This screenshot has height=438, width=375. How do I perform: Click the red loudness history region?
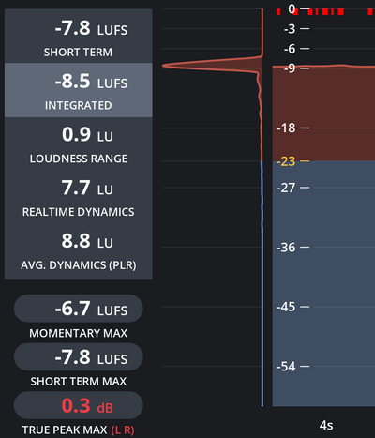[323, 113]
